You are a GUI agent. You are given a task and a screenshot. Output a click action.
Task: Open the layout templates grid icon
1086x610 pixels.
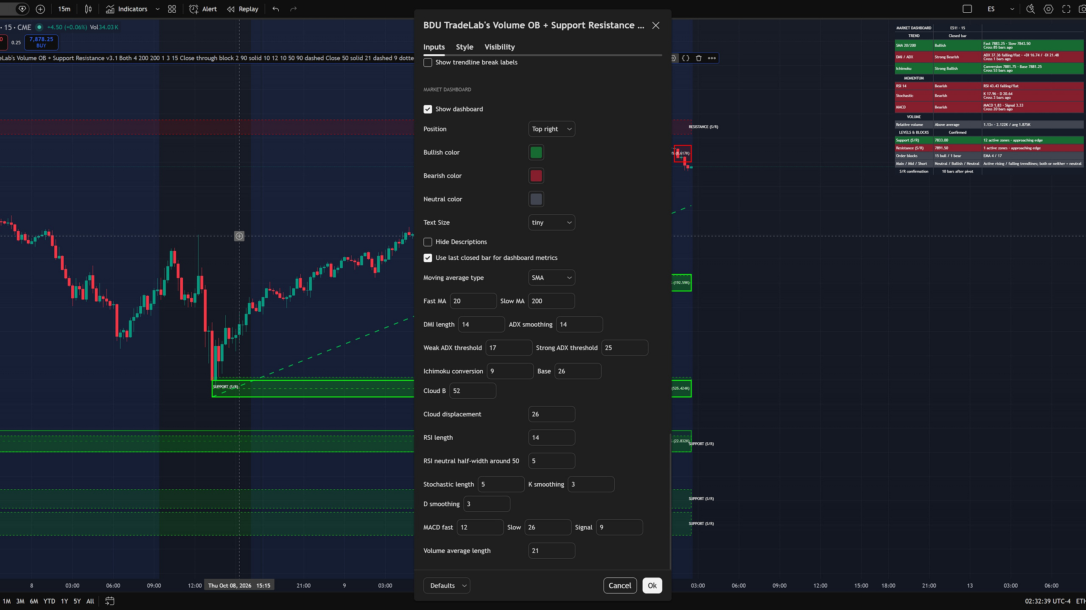[172, 9]
